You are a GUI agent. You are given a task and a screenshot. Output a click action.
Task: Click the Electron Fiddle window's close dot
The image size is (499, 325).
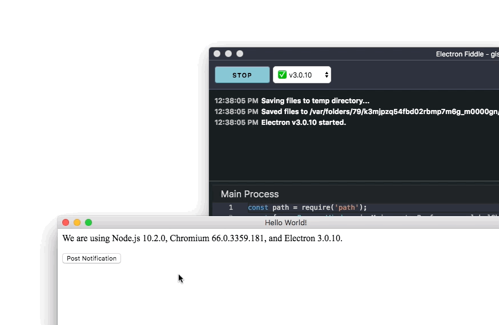tap(217, 54)
